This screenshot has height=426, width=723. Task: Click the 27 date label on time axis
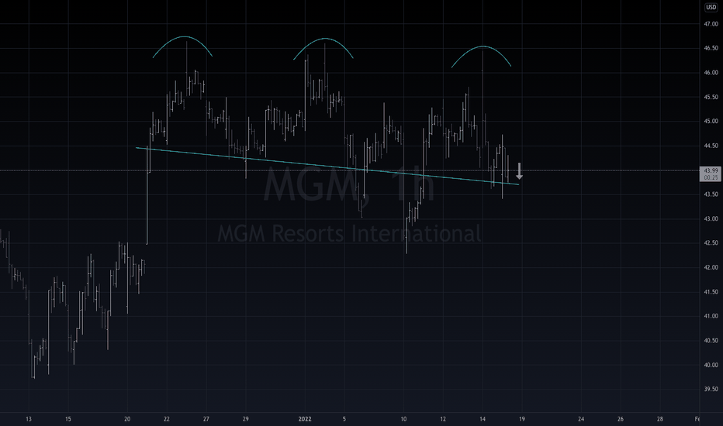pyautogui.click(x=206, y=419)
